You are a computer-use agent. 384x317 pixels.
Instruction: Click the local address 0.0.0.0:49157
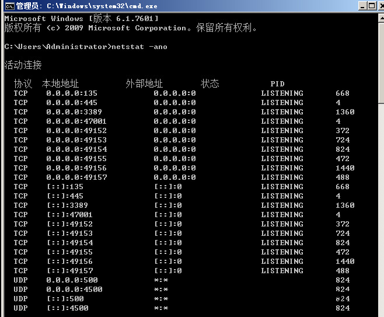click(x=76, y=177)
